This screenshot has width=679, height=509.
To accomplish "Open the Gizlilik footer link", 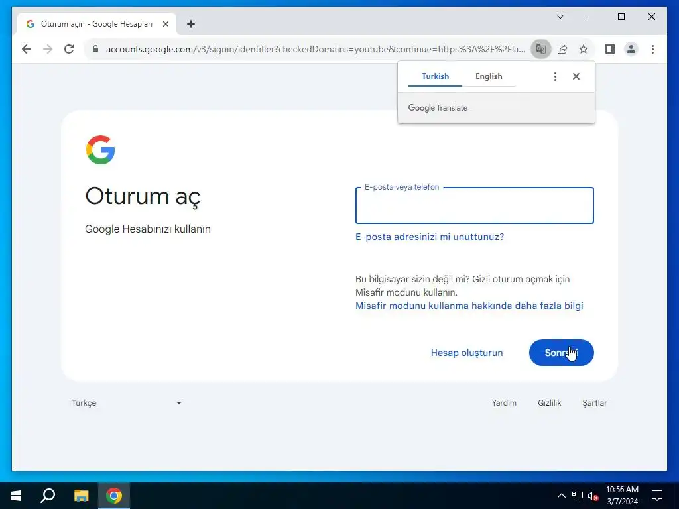I will click(x=550, y=403).
